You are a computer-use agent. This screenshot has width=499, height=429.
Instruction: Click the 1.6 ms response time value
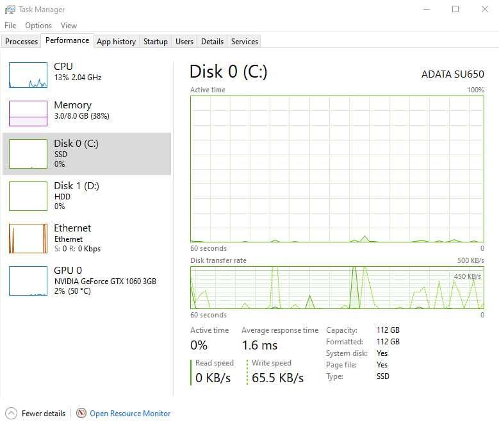coord(259,345)
